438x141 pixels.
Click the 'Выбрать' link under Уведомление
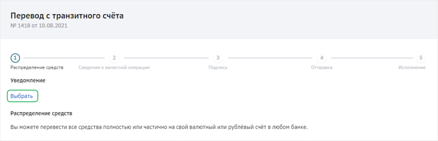pyautogui.click(x=22, y=96)
